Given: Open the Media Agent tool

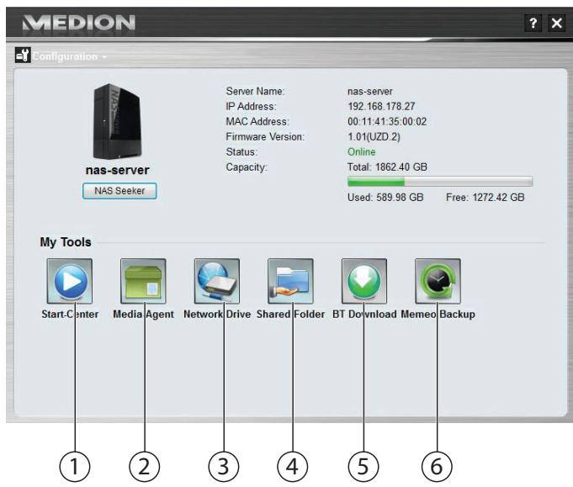Looking at the screenshot, I should pyautogui.click(x=143, y=281).
